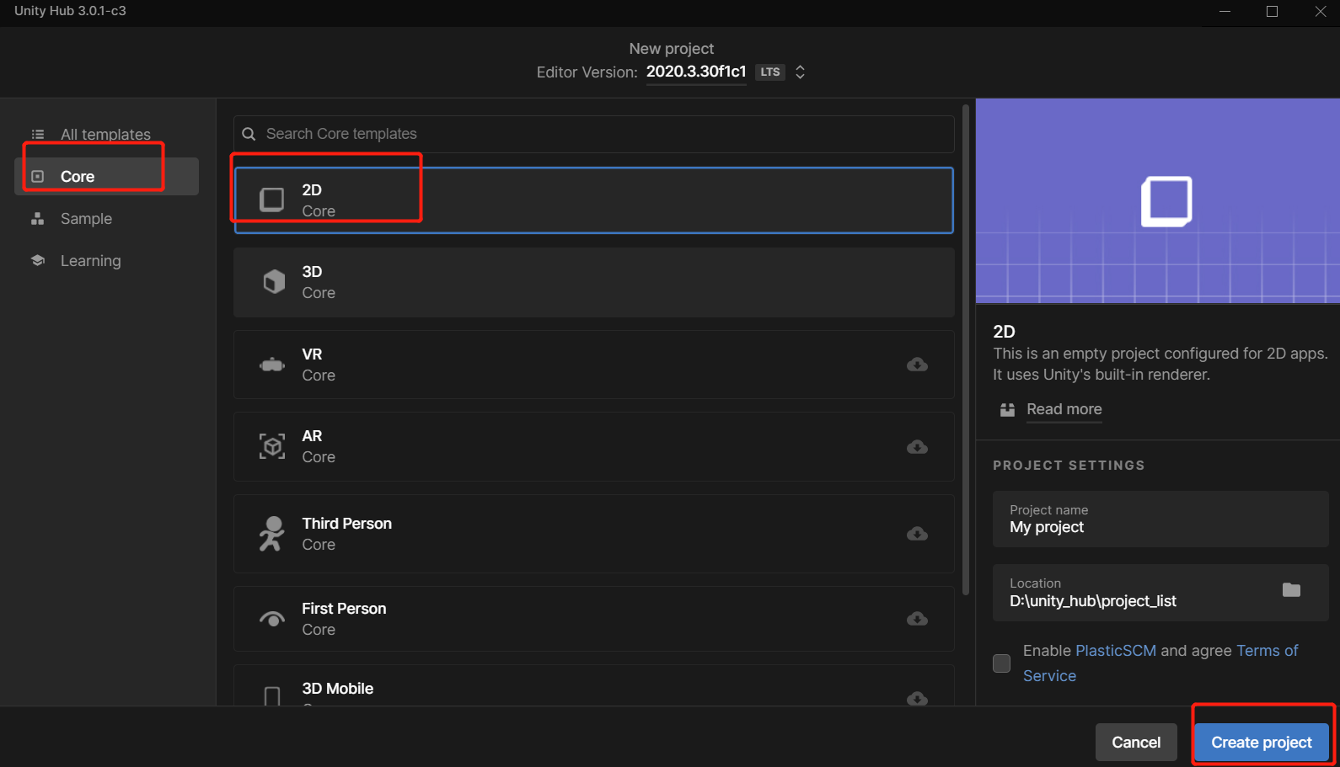Image resolution: width=1340 pixels, height=767 pixels.
Task: Select the First Person template
Action: coord(593,619)
